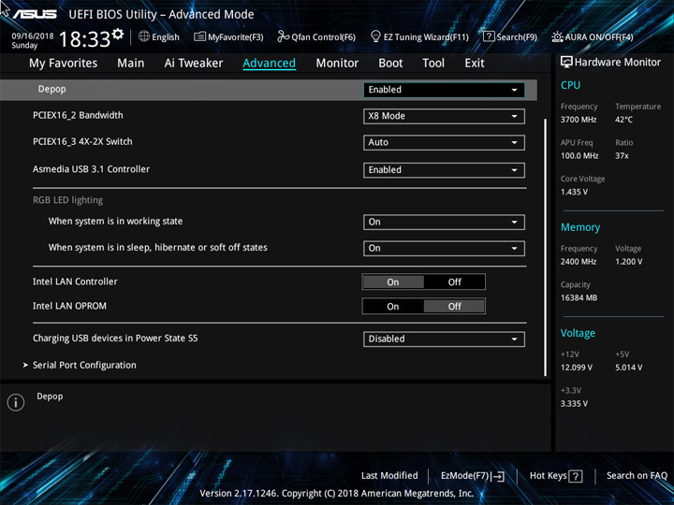Viewport: 674px width, 505px height.
Task: Select English language label
Action: (166, 36)
